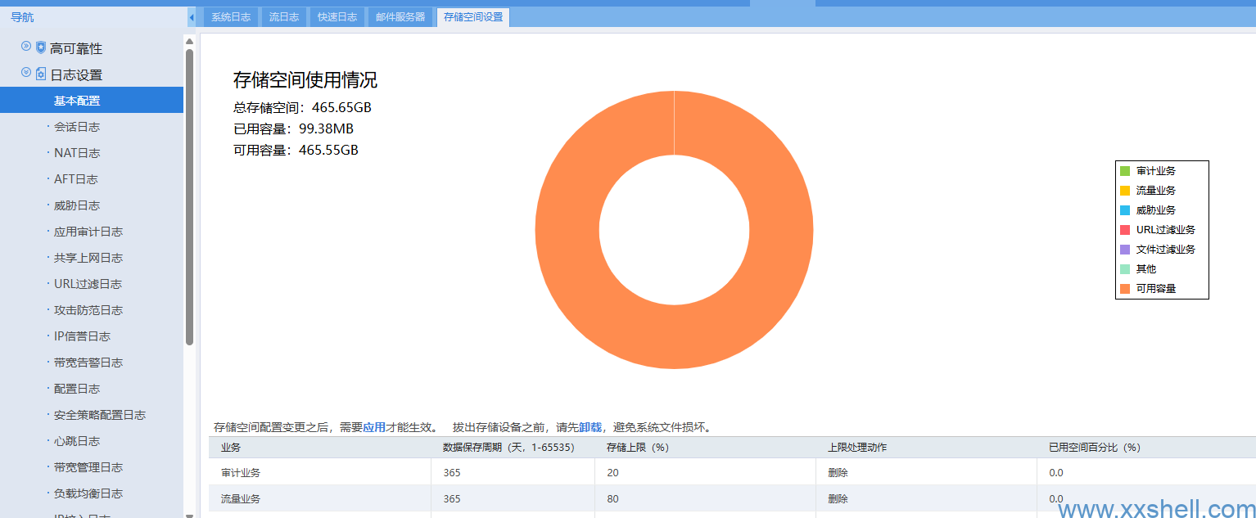Click the 应用 link to apply changes
Screen dimensions: 1256x518
point(374,427)
